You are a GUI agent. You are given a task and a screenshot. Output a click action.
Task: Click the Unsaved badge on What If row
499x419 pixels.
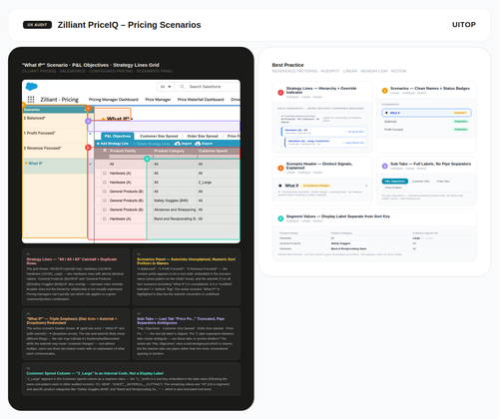click(460, 113)
